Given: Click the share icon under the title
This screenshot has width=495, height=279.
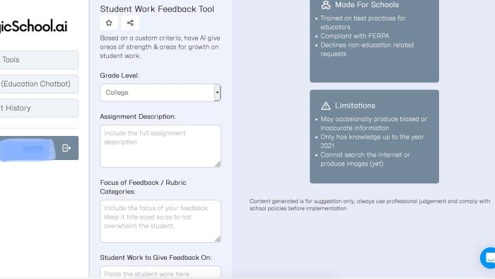Looking at the screenshot, I should click(130, 23).
